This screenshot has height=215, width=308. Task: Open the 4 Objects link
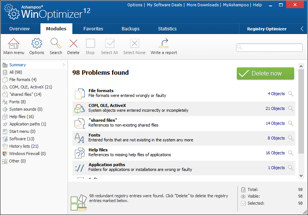[x=276, y=94]
